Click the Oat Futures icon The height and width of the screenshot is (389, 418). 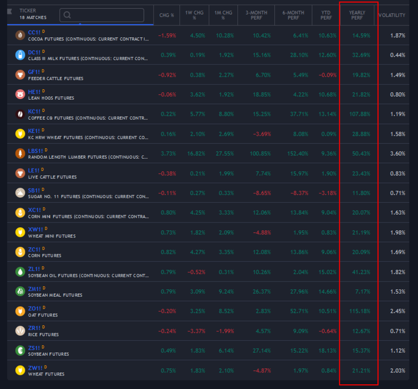tap(20, 311)
